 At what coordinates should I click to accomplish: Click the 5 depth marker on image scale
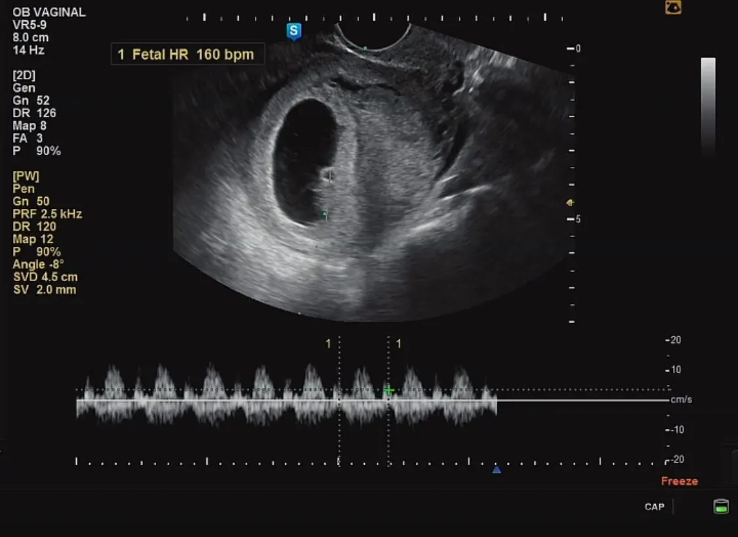[574, 219]
